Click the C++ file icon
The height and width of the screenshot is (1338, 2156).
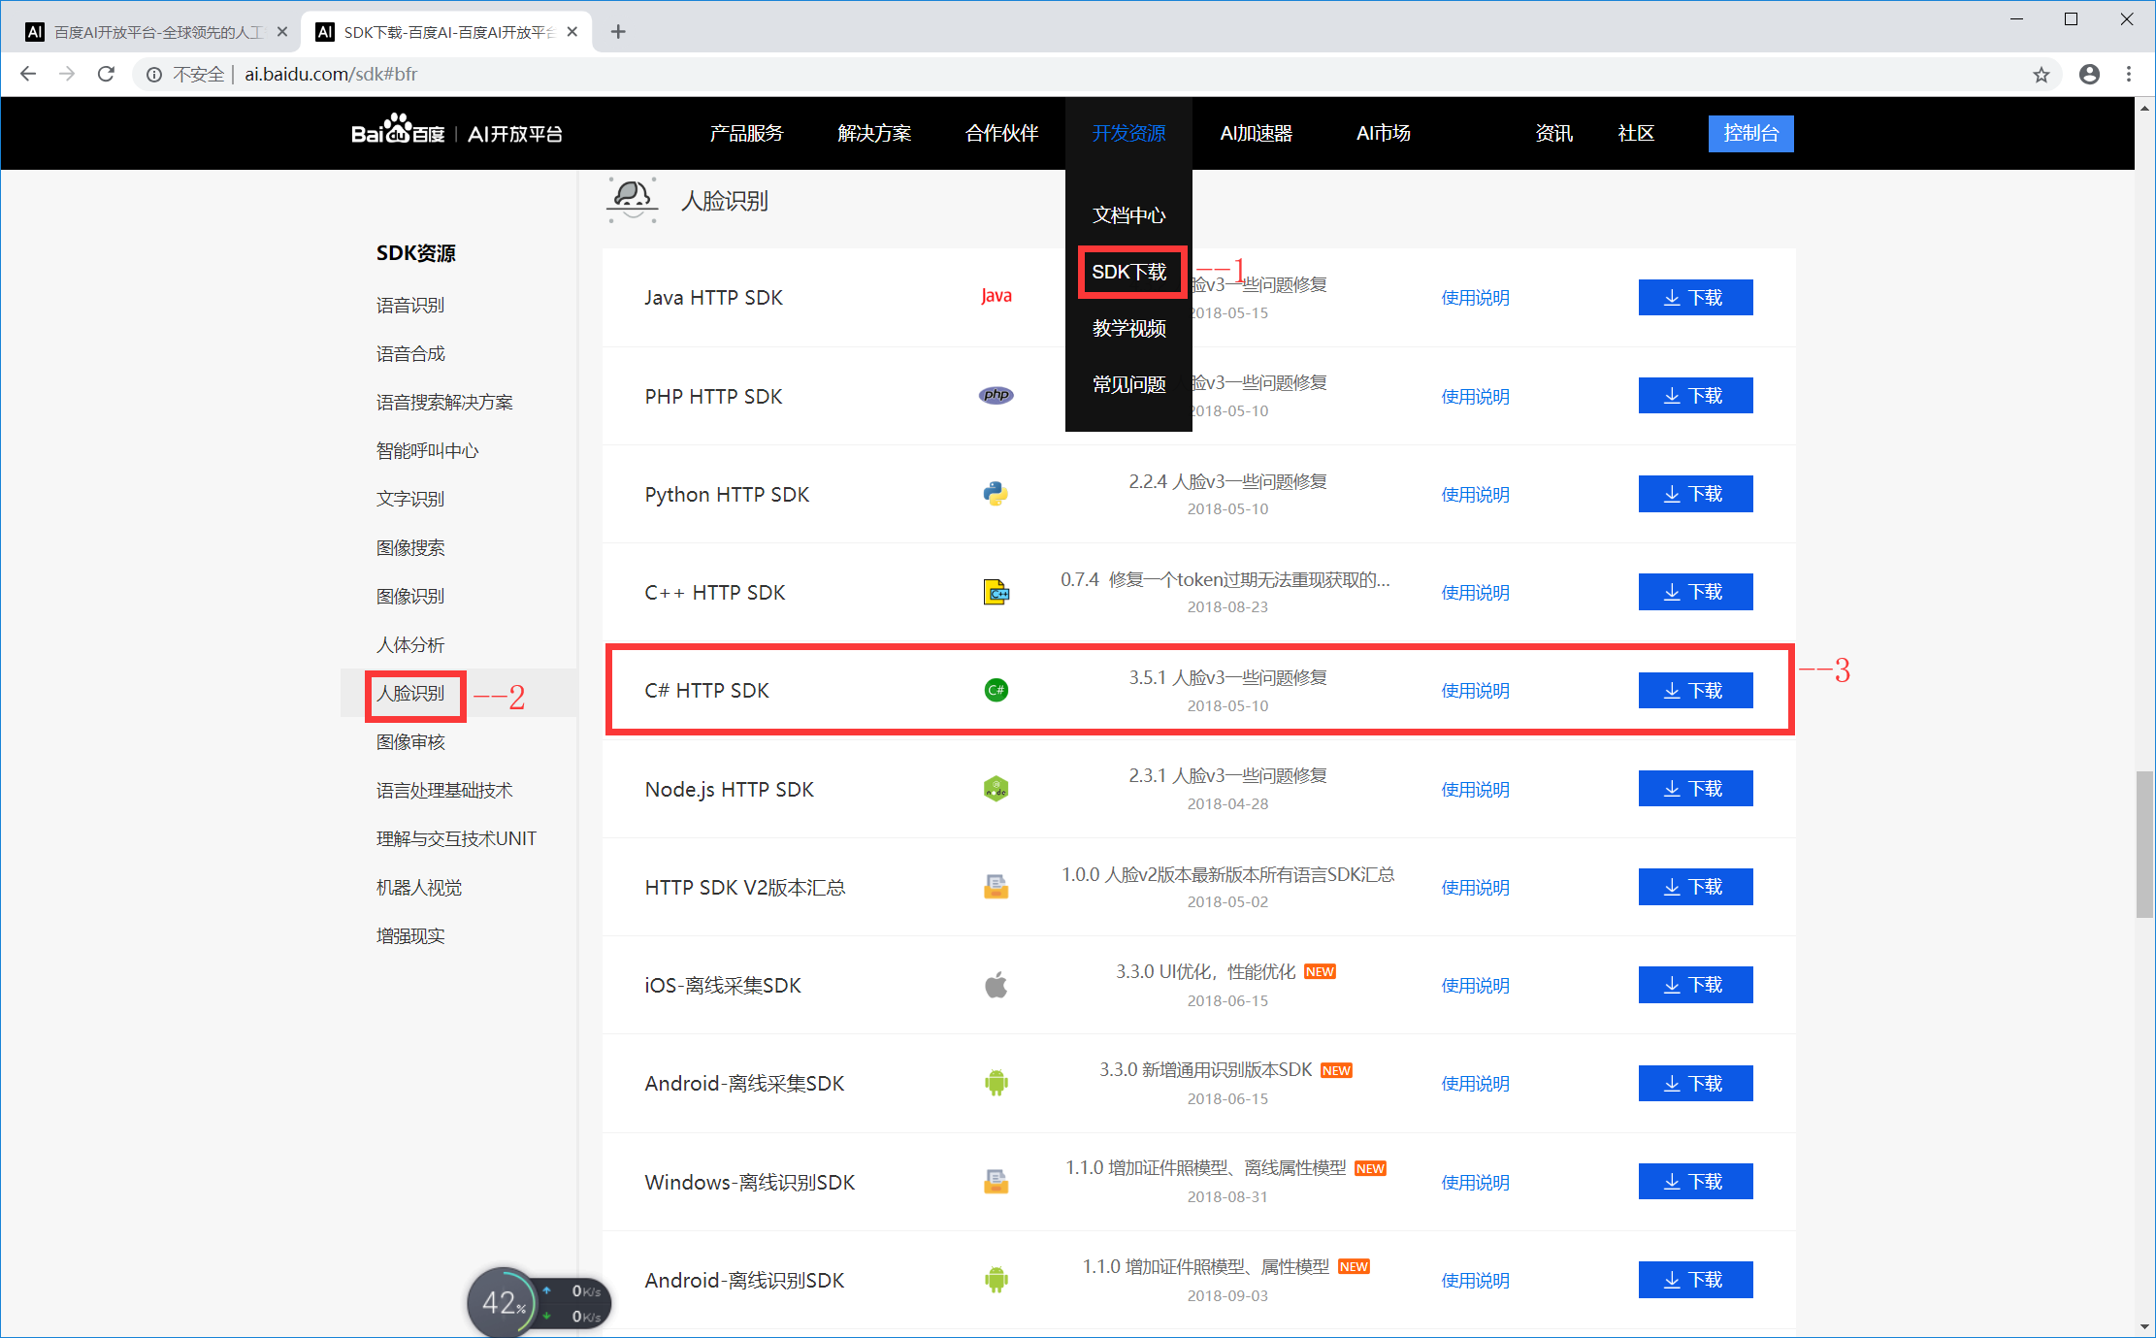point(996,592)
